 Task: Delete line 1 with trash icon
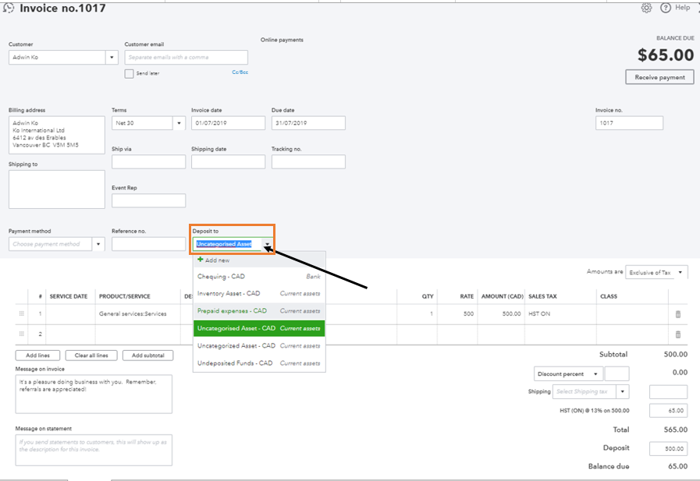coord(677,313)
